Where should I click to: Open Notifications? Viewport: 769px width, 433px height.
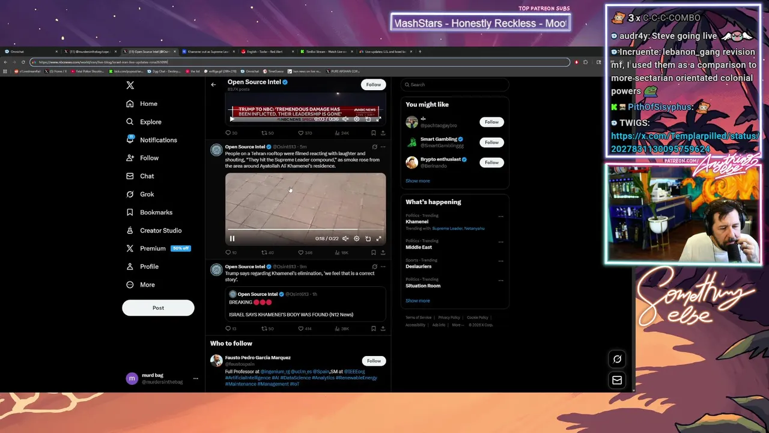coord(151,140)
